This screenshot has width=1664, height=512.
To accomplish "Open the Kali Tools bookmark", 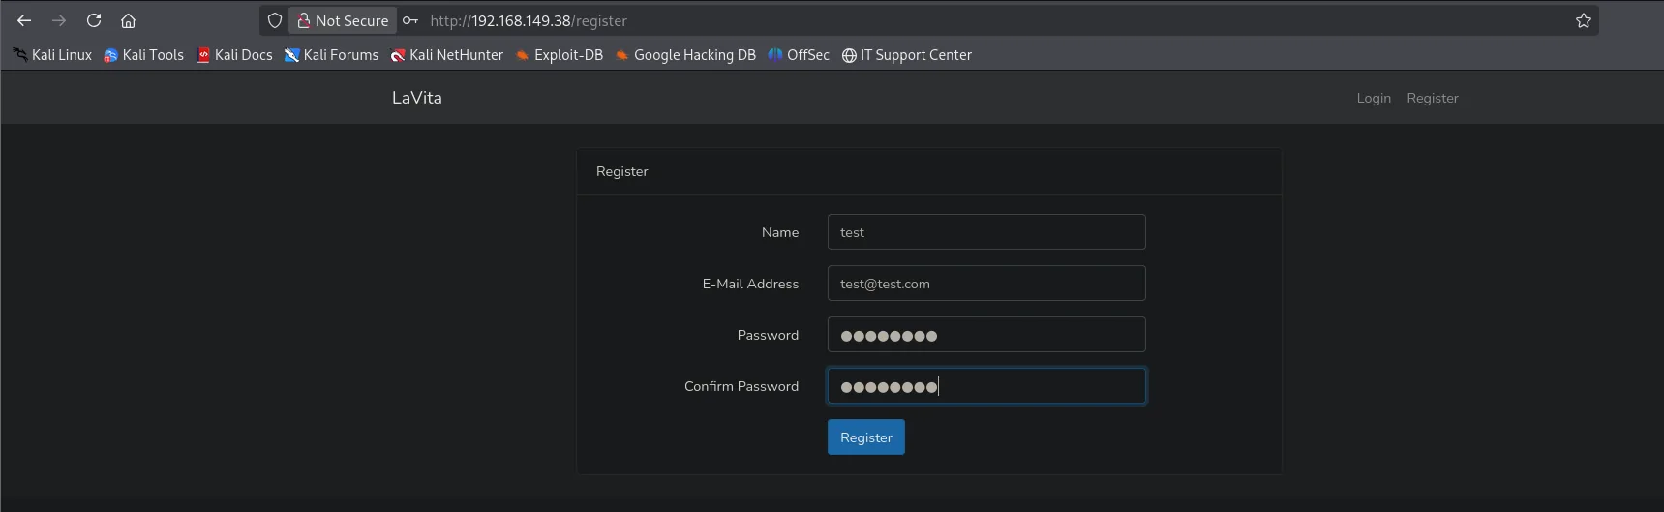I will (x=143, y=55).
